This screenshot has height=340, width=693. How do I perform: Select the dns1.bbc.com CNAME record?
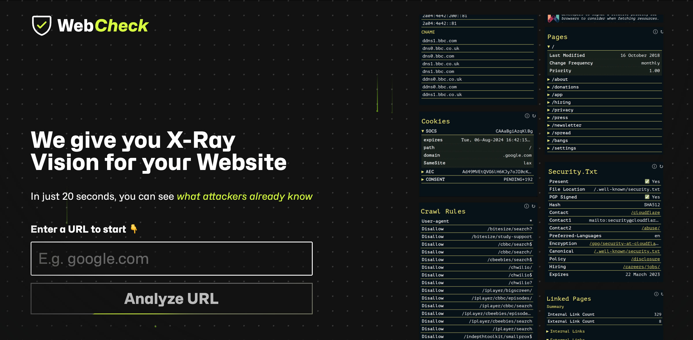tap(478, 72)
